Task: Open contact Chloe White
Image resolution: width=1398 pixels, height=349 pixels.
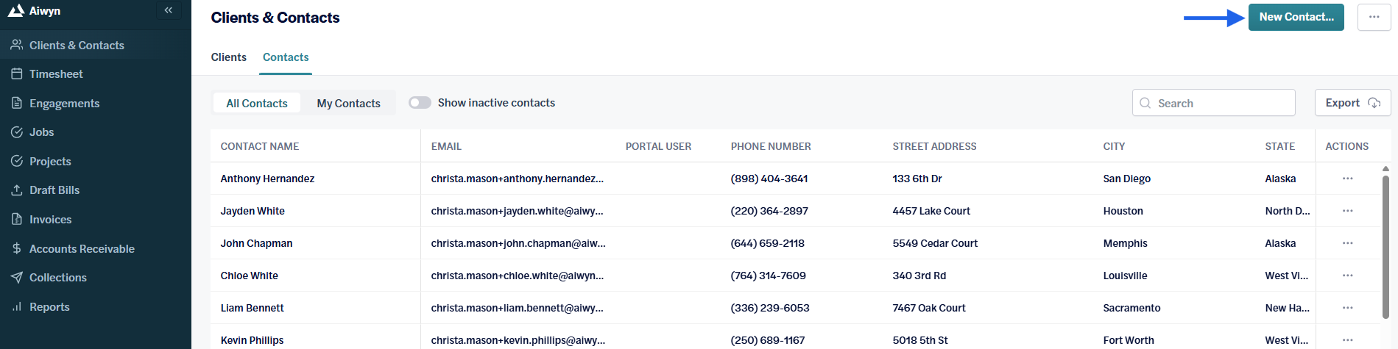Action: pyautogui.click(x=250, y=276)
